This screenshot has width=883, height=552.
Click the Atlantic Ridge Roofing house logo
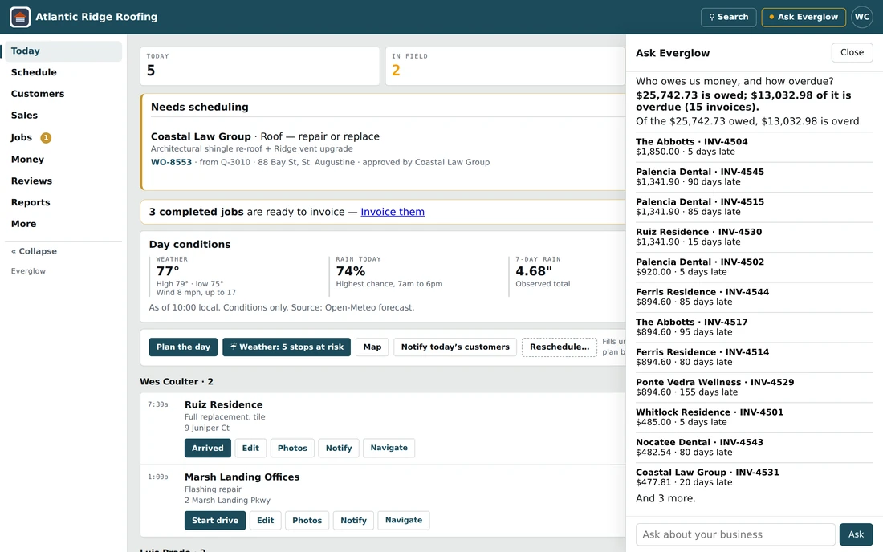coord(20,17)
